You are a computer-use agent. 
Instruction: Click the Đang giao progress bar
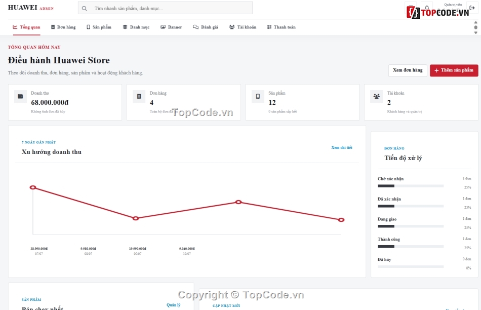(x=411, y=226)
